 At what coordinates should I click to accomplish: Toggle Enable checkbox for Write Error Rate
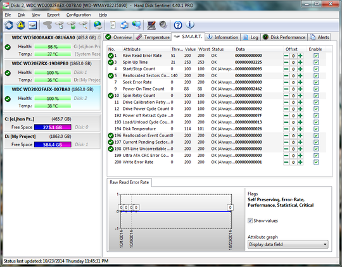[316, 162]
